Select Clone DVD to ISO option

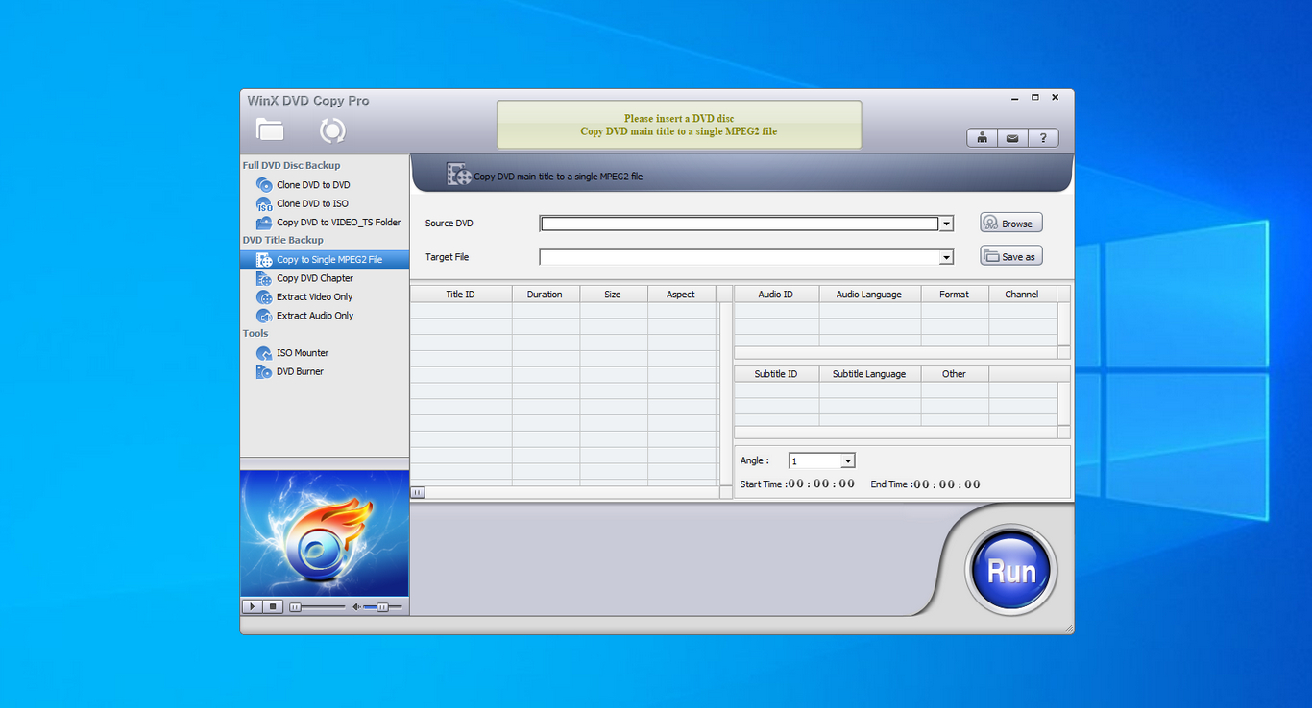coord(311,203)
